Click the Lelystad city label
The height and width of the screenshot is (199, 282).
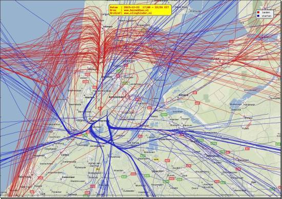click(214, 59)
